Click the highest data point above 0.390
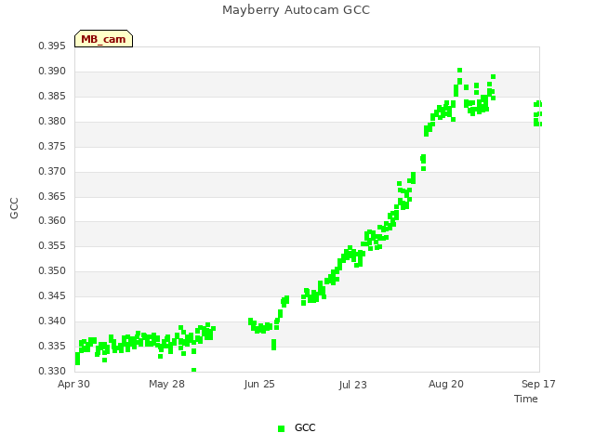The width and height of the screenshot is (595, 446). click(459, 71)
